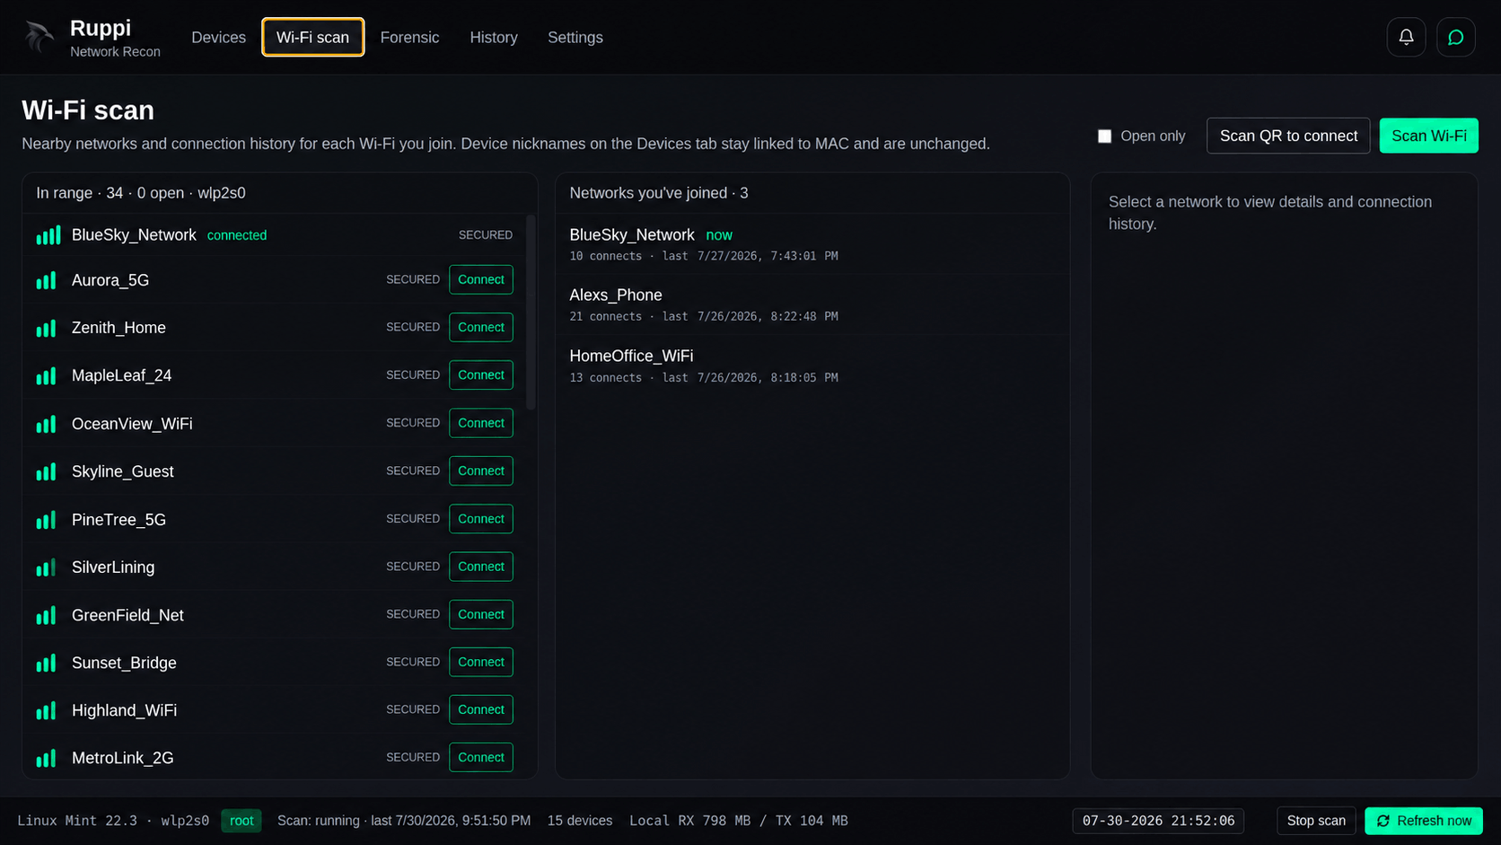Click the Scan: running status text
The height and width of the screenshot is (845, 1501).
point(404,821)
